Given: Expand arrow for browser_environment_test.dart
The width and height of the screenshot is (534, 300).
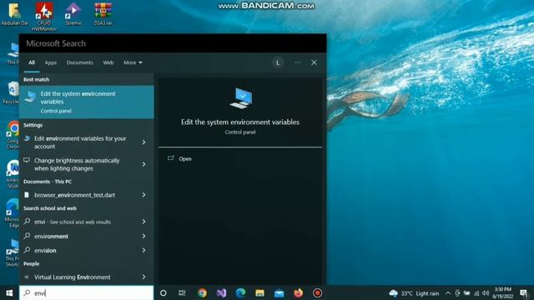Looking at the screenshot, I should click(144, 195).
